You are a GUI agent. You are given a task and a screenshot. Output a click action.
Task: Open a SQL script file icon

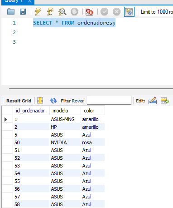pos(11,12)
